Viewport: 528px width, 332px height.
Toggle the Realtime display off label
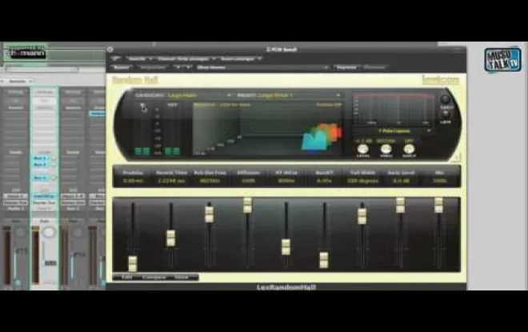pos(329,105)
